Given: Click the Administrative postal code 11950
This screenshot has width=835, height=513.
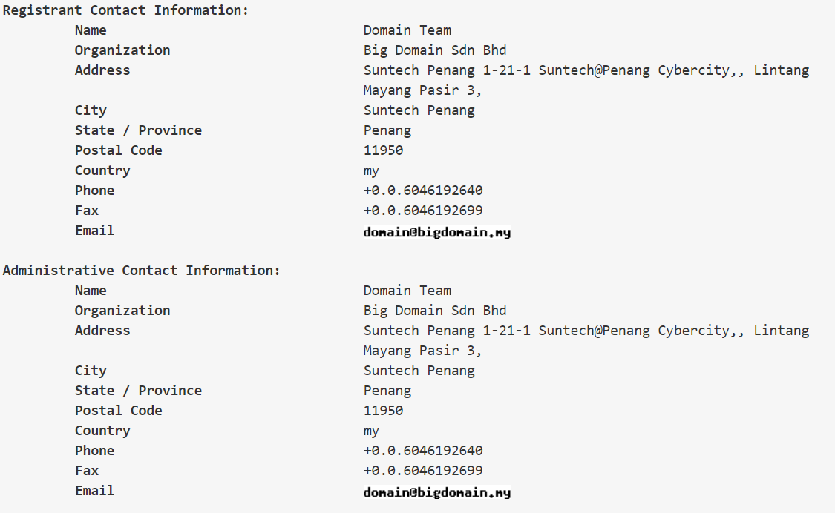Looking at the screenshot, I should (x=384, y=411).
